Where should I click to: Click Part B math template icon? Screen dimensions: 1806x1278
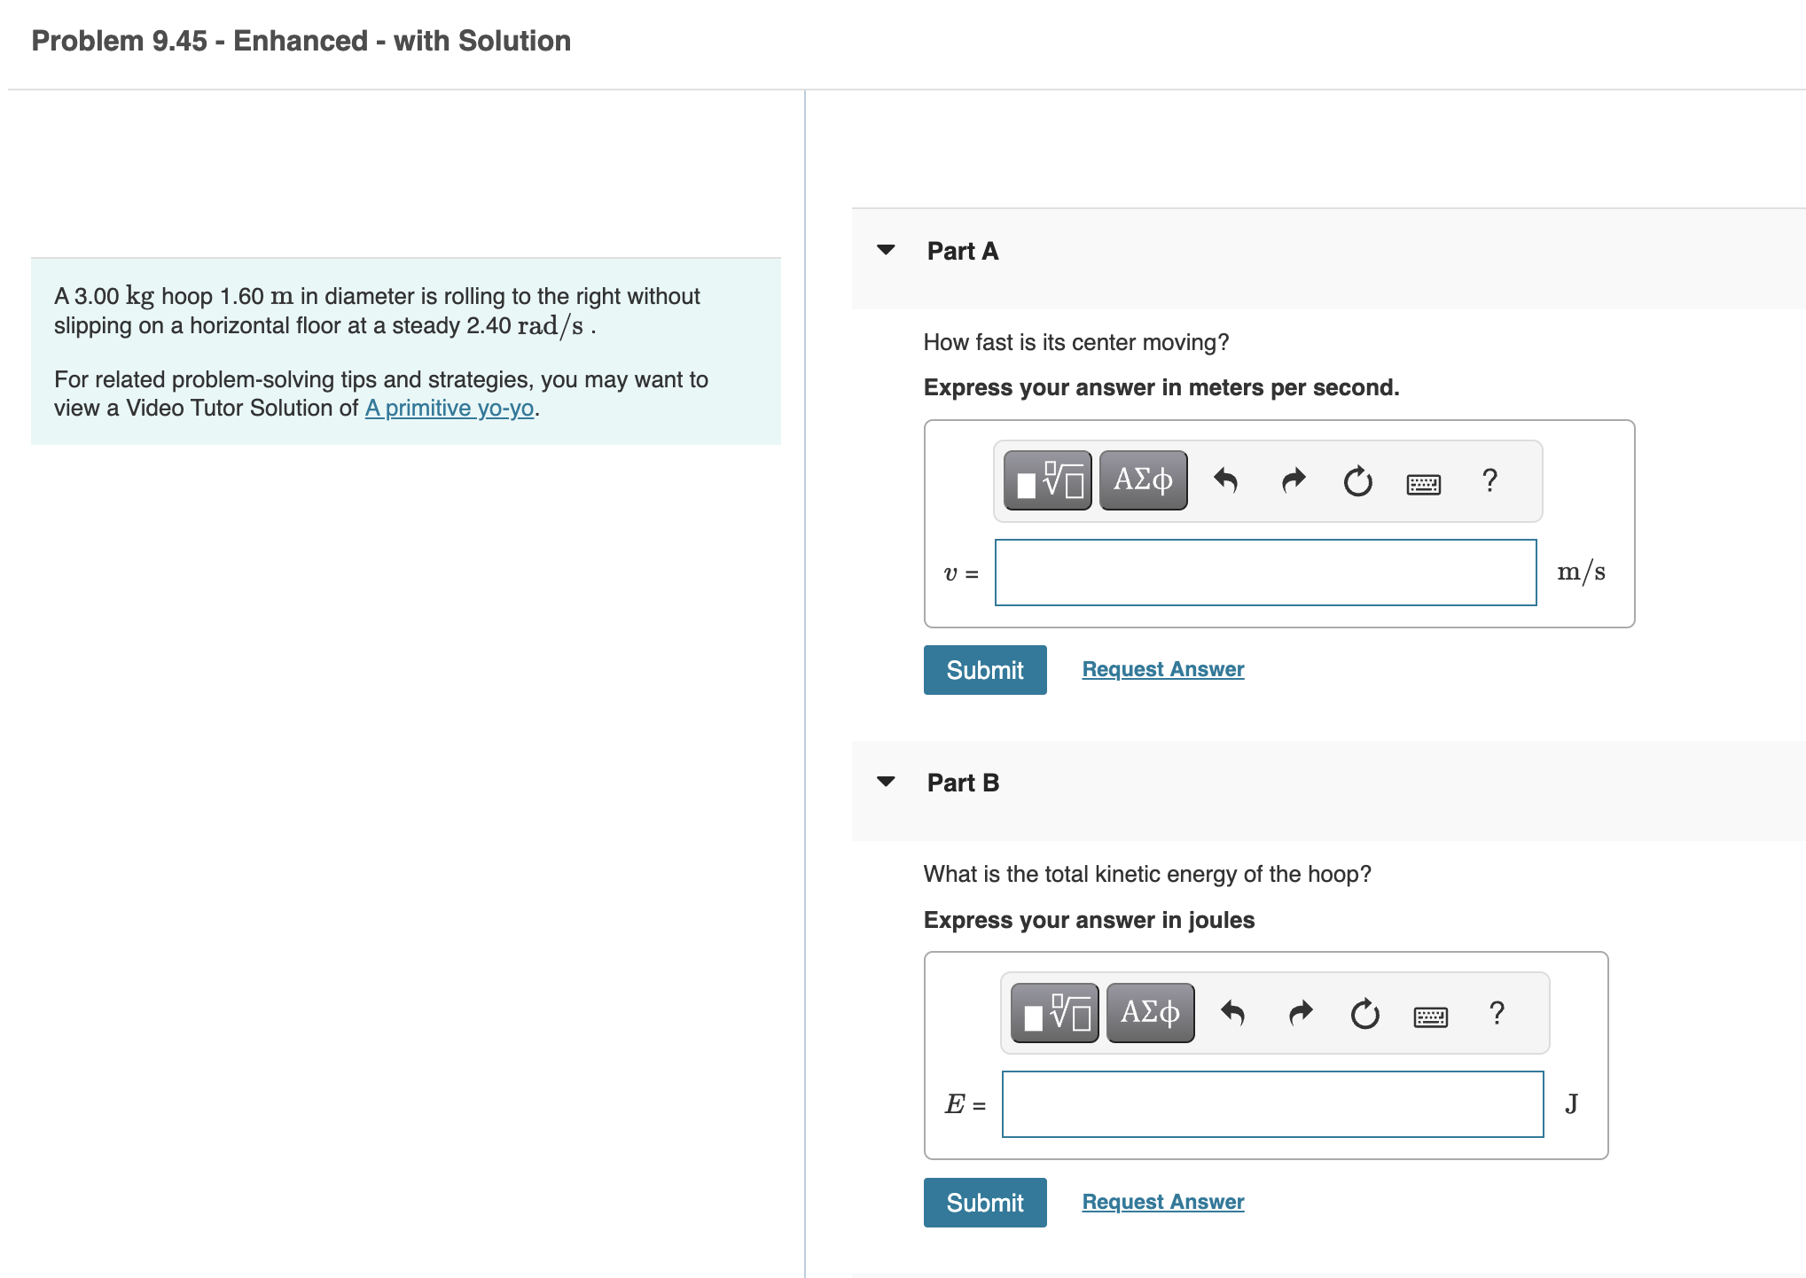point(1054,1012)
